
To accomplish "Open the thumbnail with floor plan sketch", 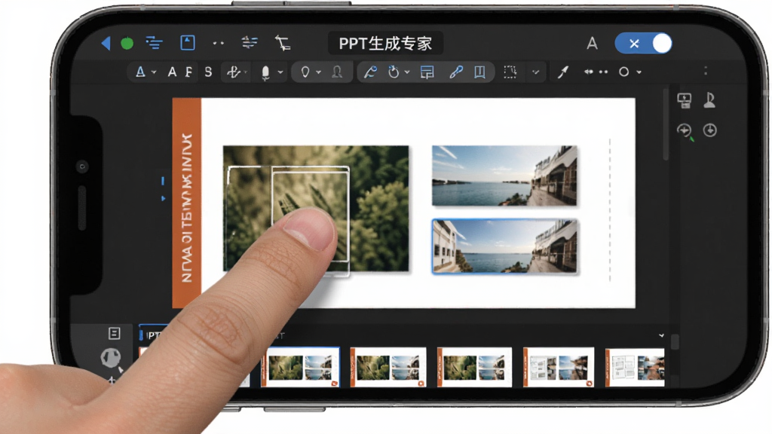I will (635, 367).
